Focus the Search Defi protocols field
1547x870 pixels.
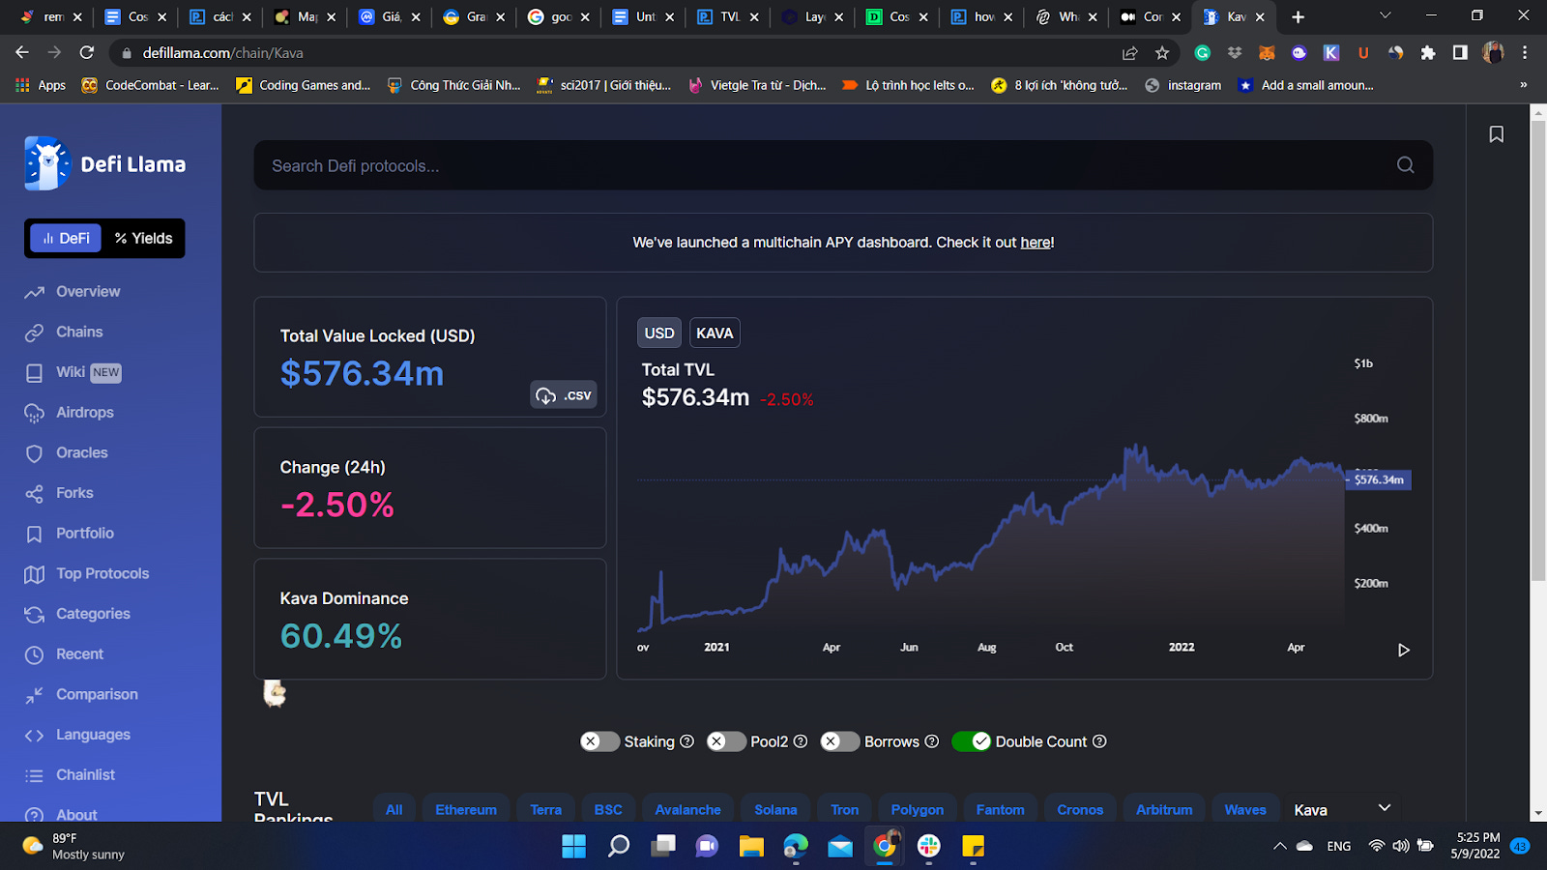(843, 165)
